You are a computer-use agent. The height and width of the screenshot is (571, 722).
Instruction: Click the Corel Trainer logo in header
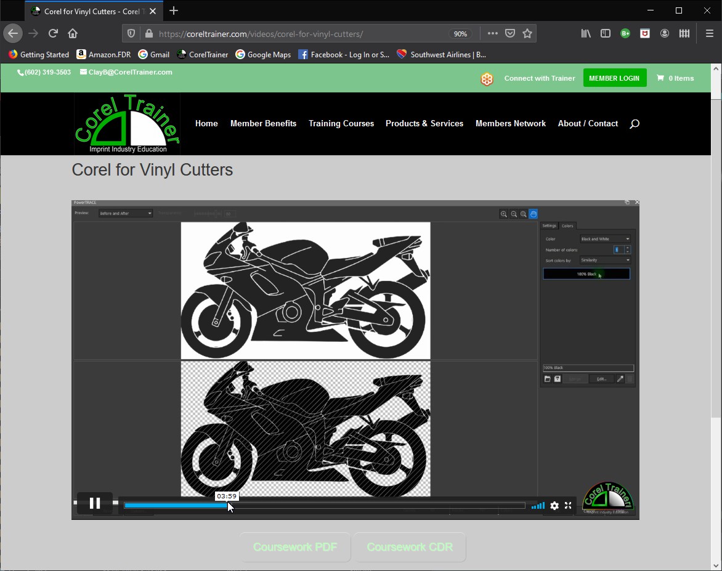coord(127,123)
